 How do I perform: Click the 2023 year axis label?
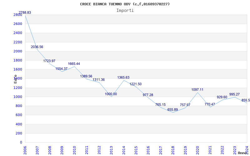click(235, 150)
